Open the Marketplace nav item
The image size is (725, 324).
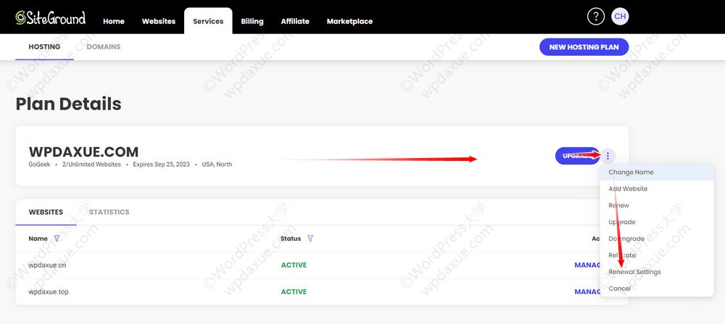pos(349,21)
